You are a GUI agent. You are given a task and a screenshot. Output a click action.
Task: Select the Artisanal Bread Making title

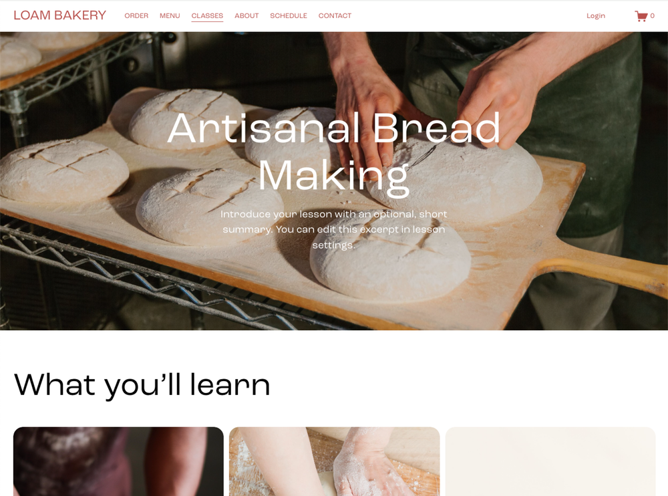tap(334, 152)
